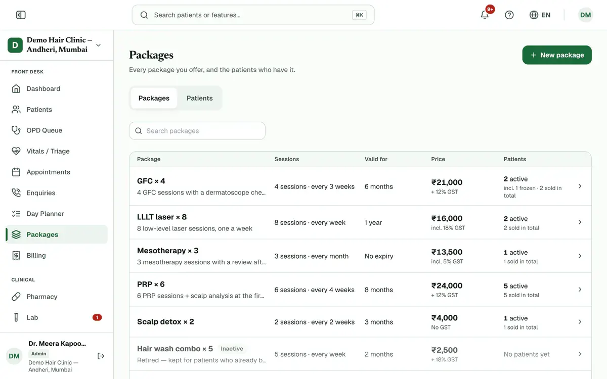Click the Enquiries phone icon
The width and height of the screenshot is (607, 379).
pos(16,193)
